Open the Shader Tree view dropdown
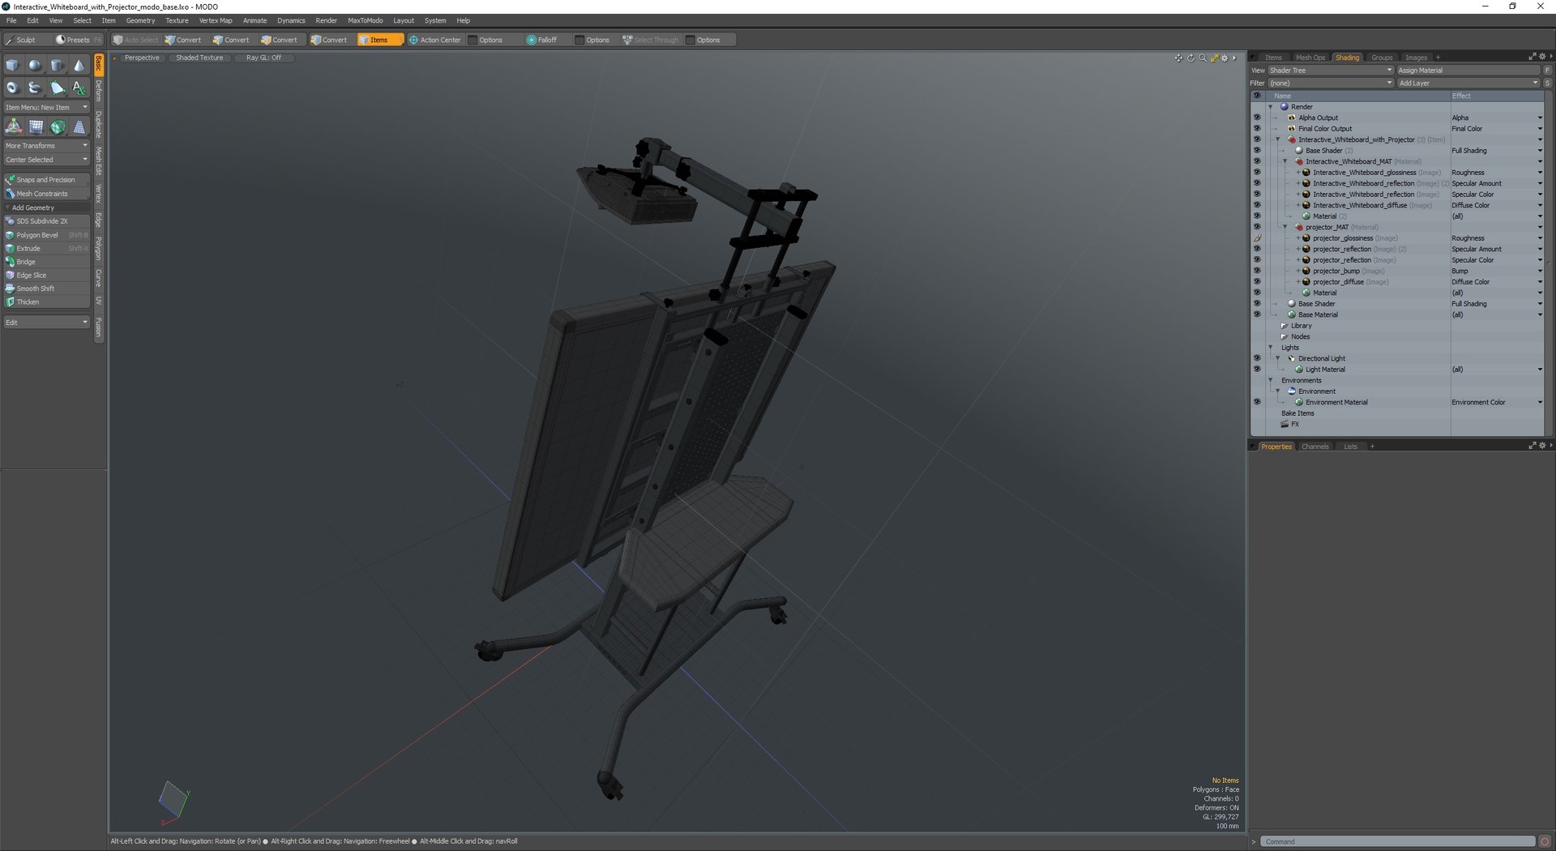The height and width of the screenshot is (851, 1556). tap(1330, 71)
